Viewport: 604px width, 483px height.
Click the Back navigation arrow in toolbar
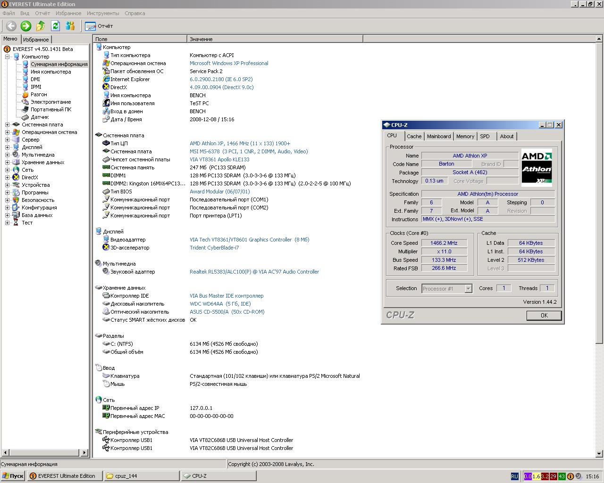click(11, 26)
